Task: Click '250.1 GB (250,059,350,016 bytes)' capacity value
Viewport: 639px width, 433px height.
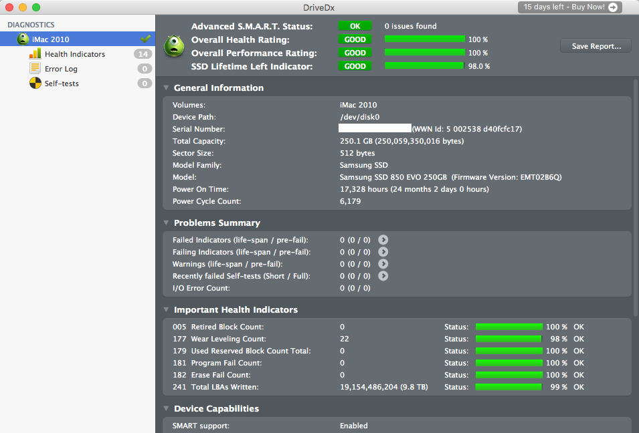Action: point(402,141)
